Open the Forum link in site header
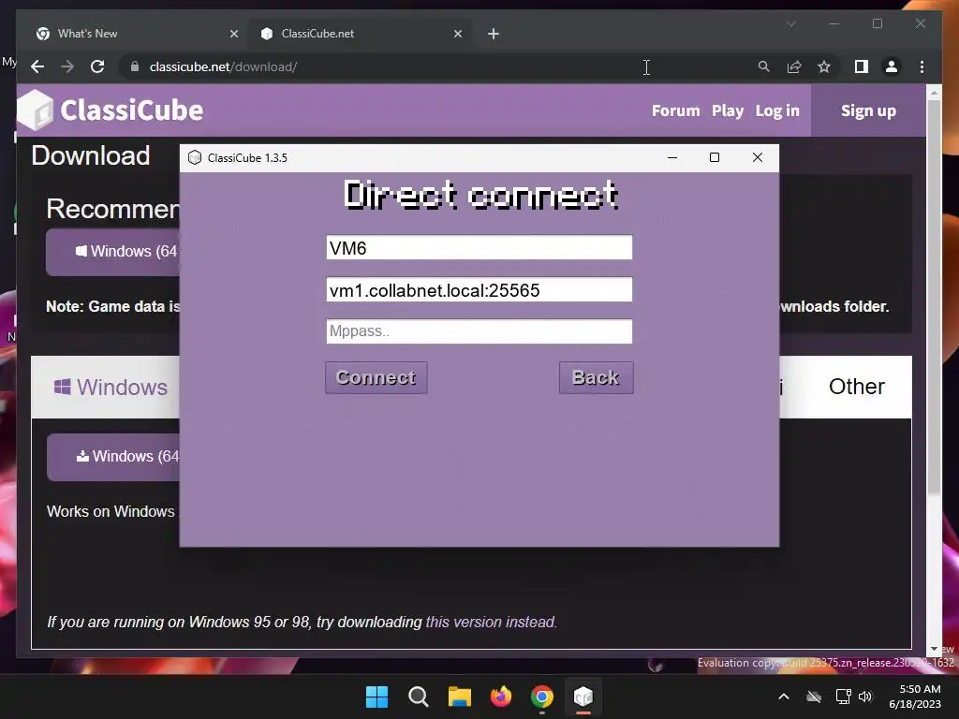 tap(675, 110)
